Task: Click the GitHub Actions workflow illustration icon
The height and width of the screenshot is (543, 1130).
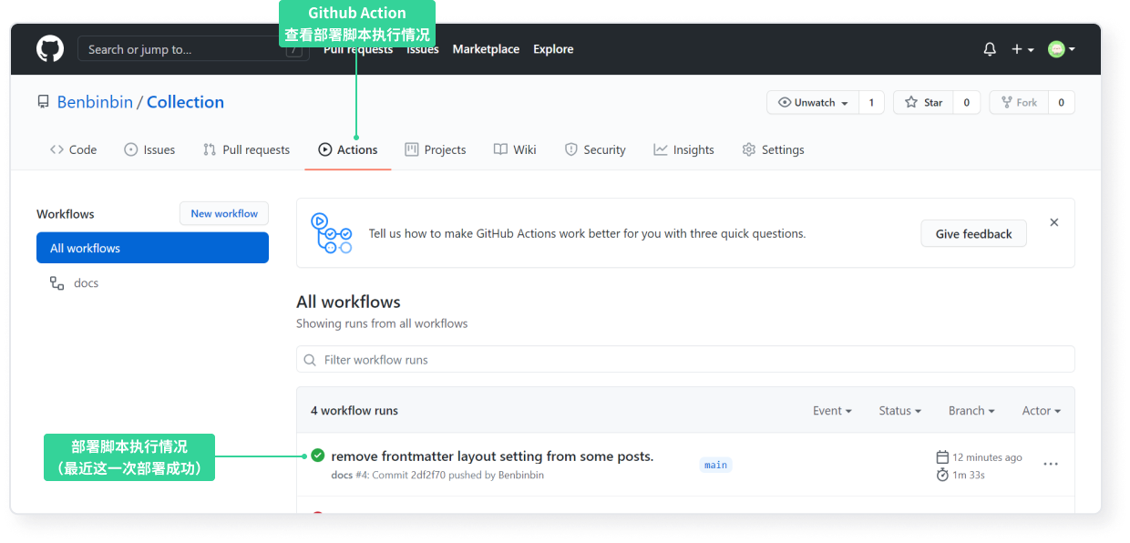Action: point(331,233)
